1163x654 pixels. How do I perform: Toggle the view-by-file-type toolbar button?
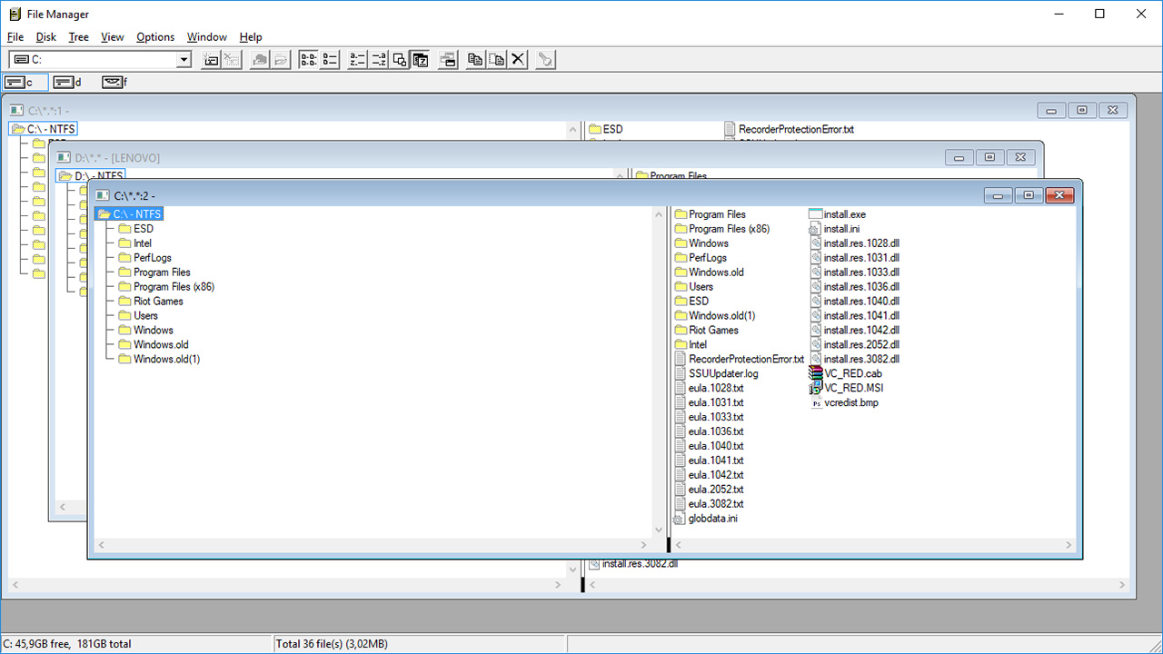coord(400,59)
